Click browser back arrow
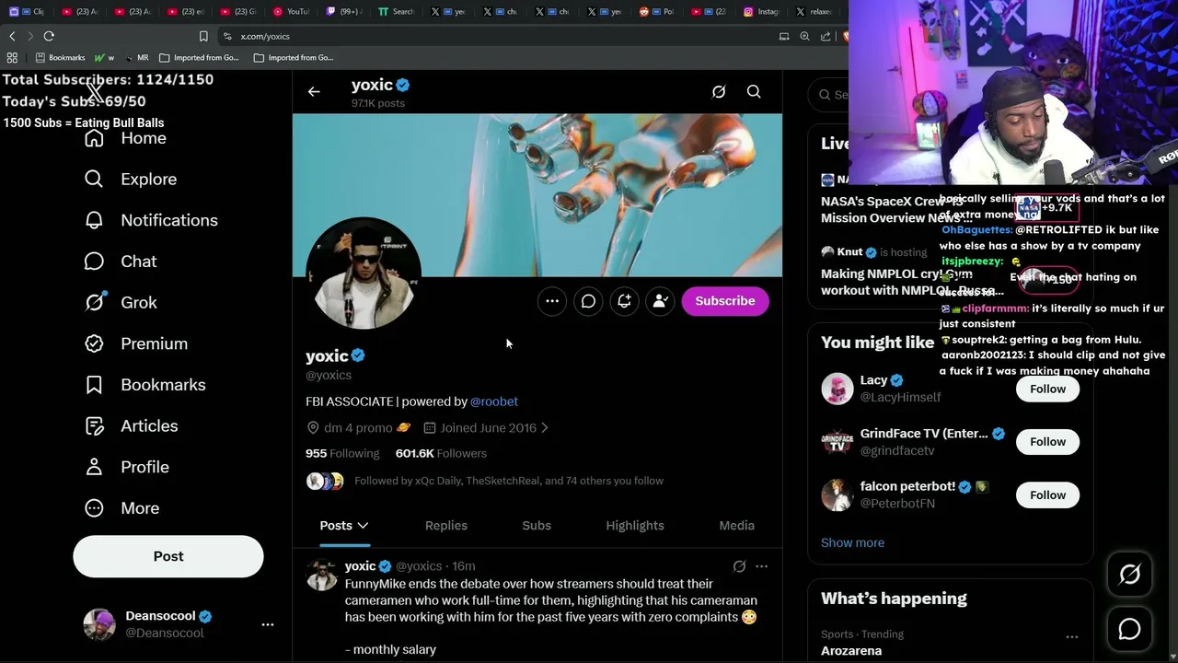 [12, 36]
